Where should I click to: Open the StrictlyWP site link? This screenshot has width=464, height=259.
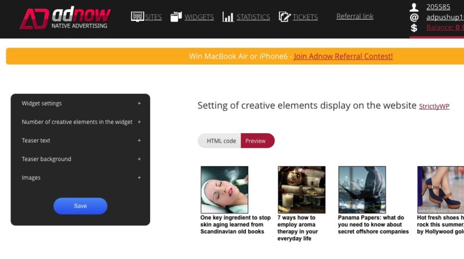tap(434, 107)
